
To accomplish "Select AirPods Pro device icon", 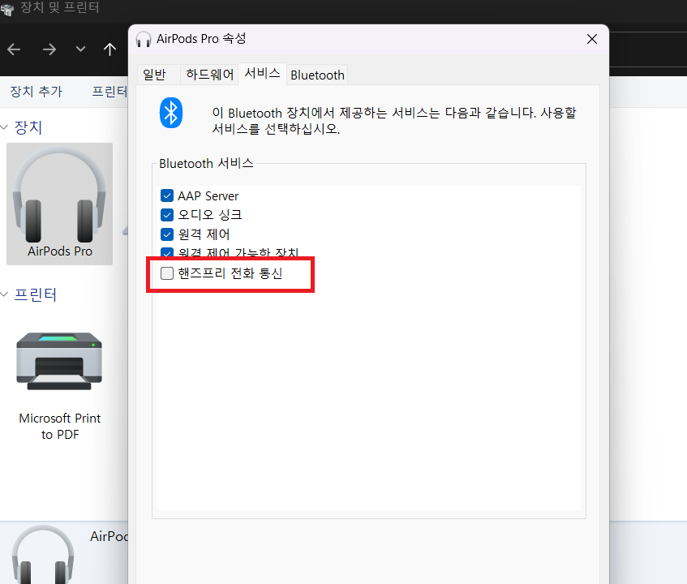I will tap(59, 204).
